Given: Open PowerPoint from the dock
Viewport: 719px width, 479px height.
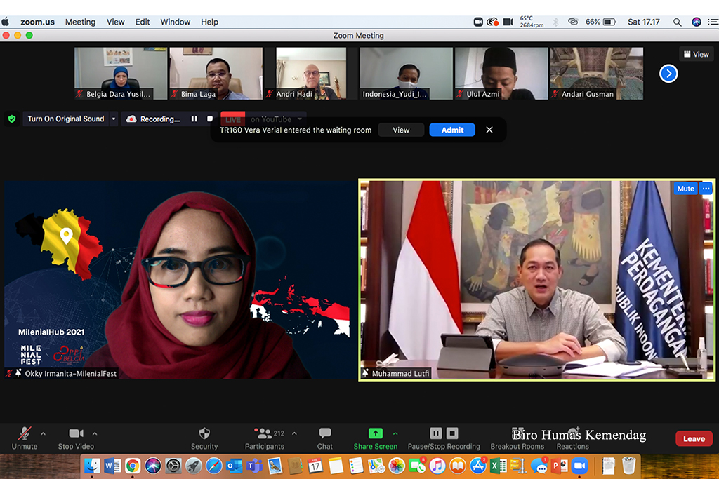Looking at the screenshot, I should (x=559, y=466).
